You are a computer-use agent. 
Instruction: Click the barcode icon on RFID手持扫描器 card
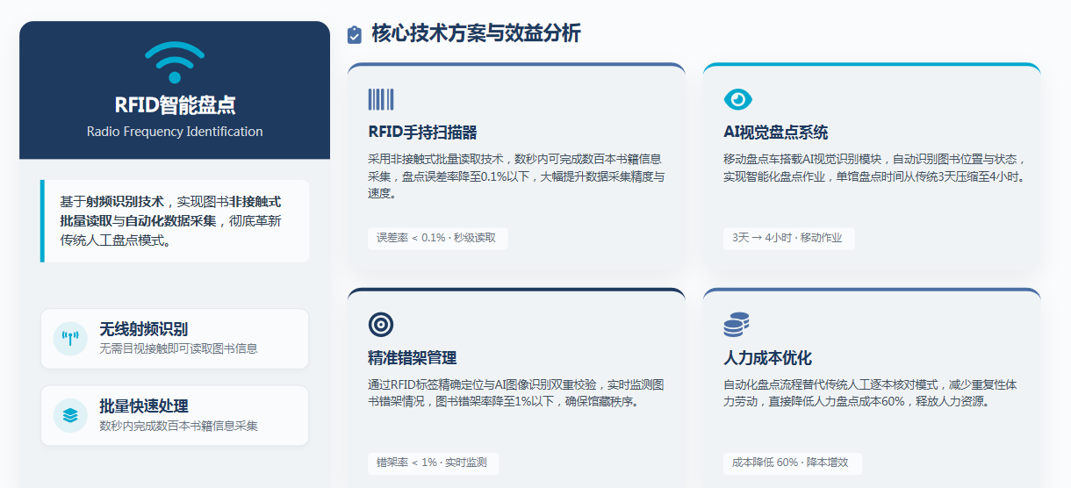pyautogui.click(x=380, y=99)
